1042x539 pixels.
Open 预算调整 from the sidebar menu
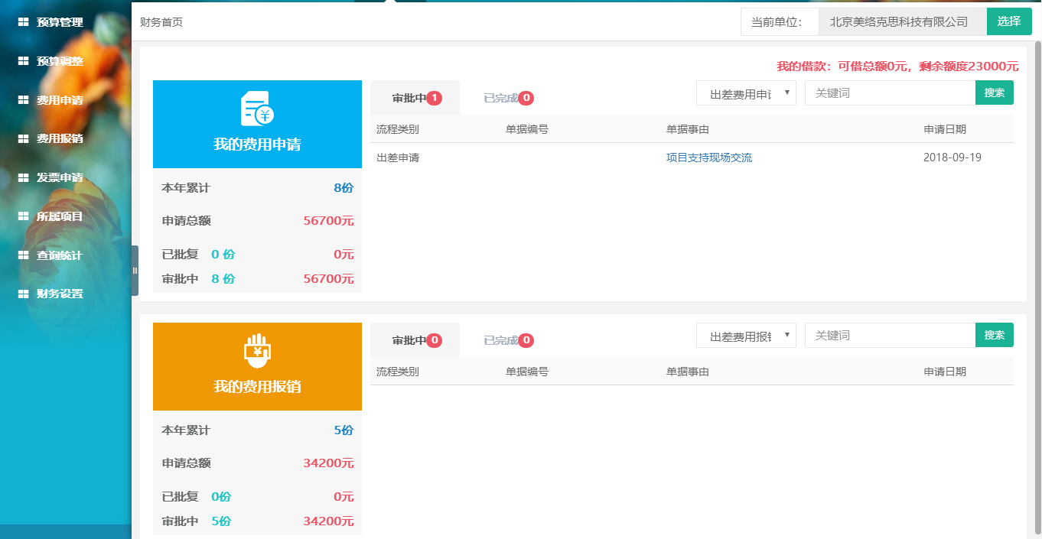[60, 61]
